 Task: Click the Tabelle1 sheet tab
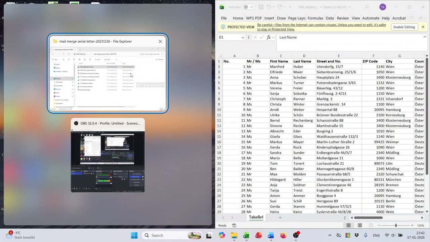pos(256,217)
